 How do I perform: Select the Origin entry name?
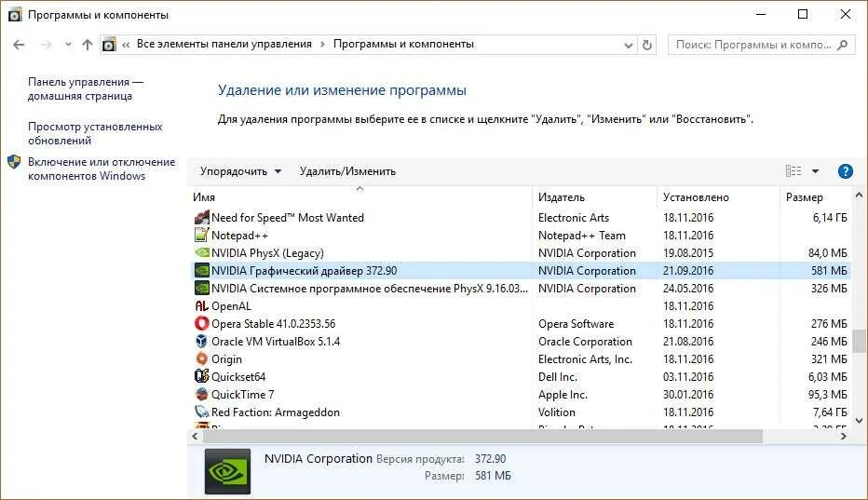click(x=226, y=358)
